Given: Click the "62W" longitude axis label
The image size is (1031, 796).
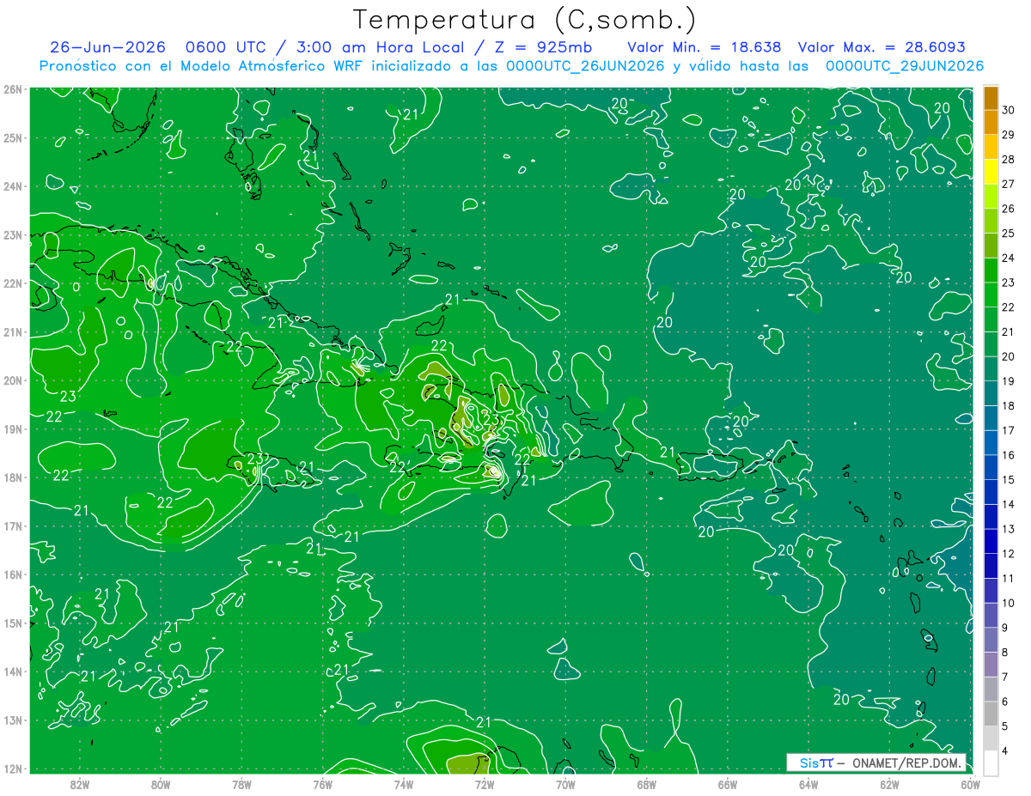Looking at the screenshot, I should click(889, 784).
